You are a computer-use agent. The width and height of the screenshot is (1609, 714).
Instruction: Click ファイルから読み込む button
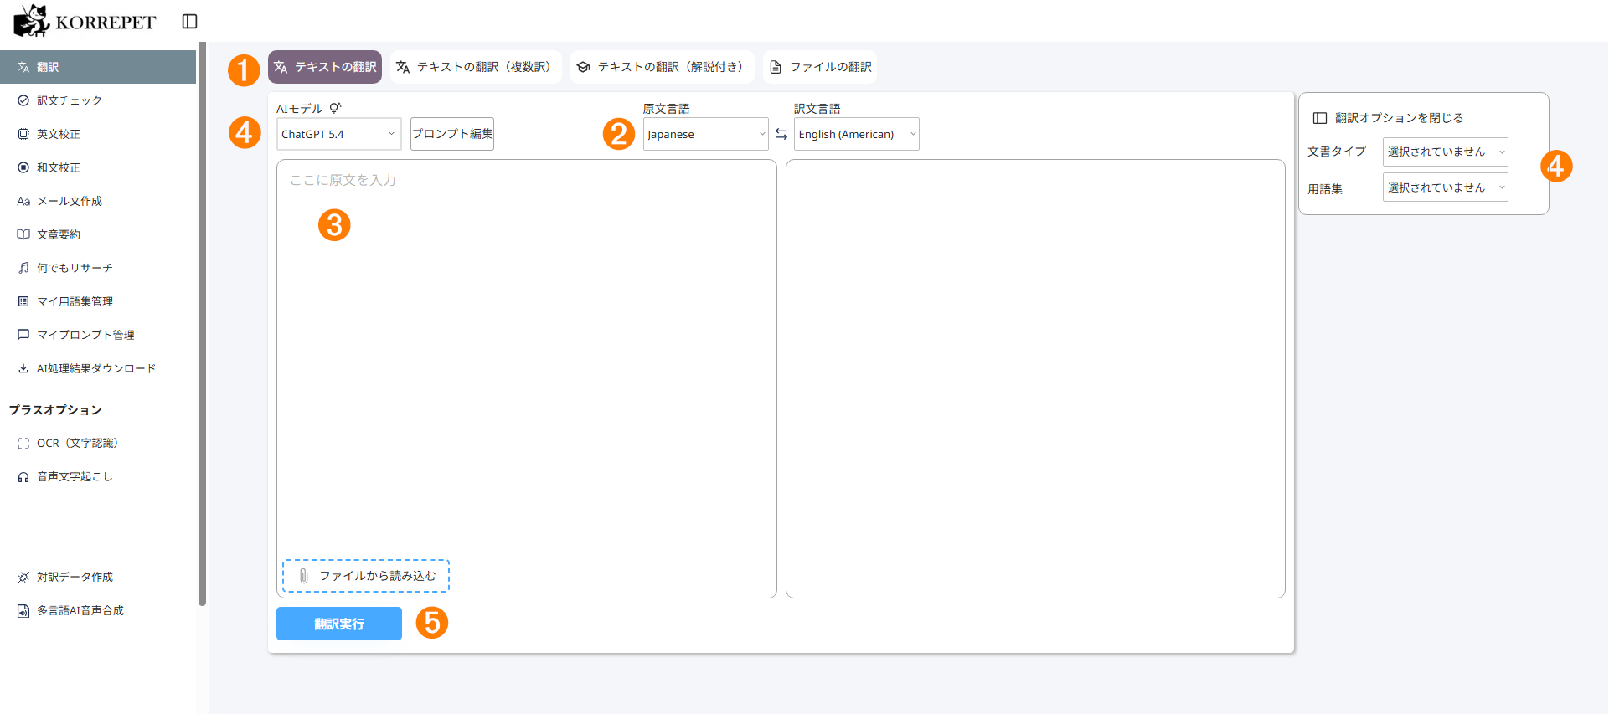(x=366, y=576)
